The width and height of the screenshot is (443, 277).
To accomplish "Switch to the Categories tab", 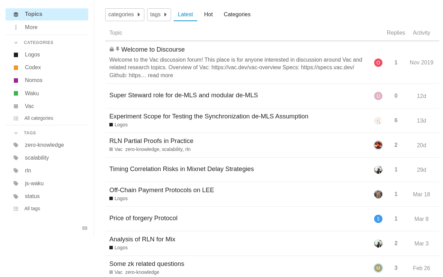I will click(237, 15).
